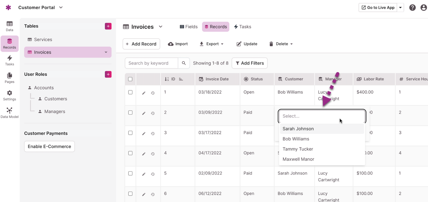The width and height of the screenshot is (428, 202).
Task: Open history icon for record 3
Action: [x=153, y=133]
